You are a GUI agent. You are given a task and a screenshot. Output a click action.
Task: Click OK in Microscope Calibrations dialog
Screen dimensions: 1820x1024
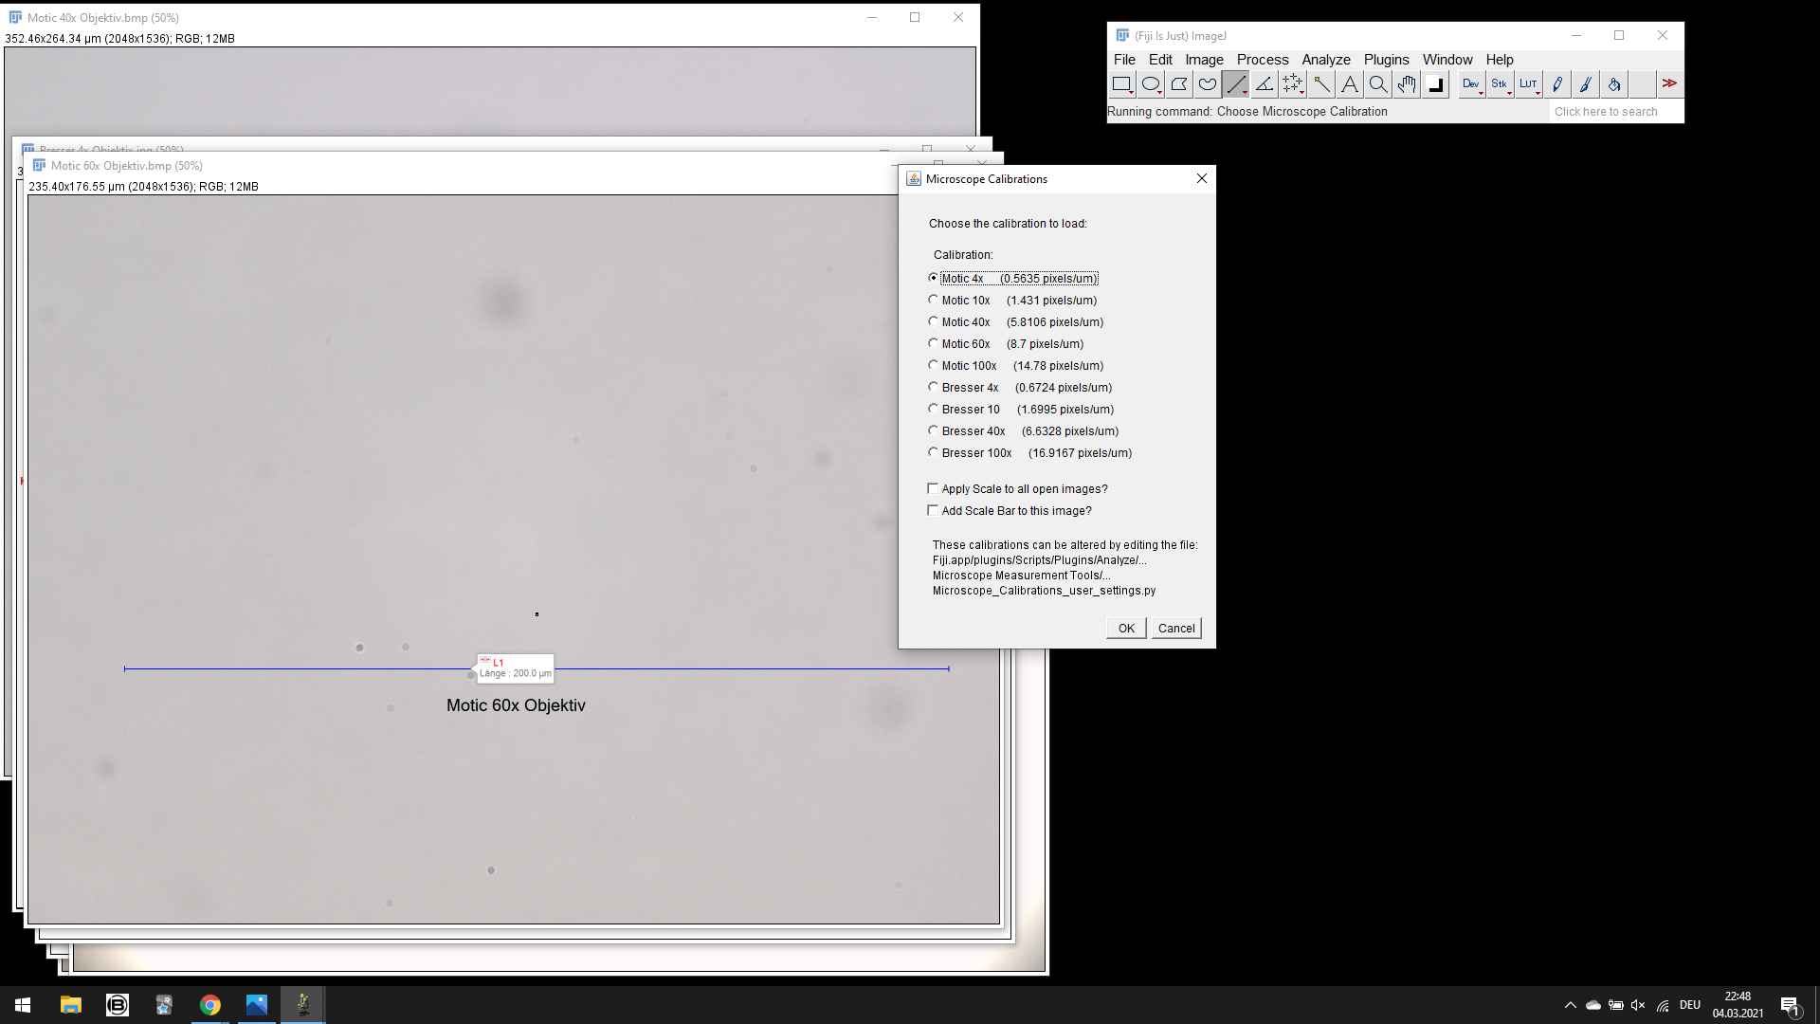(1126, 628)
